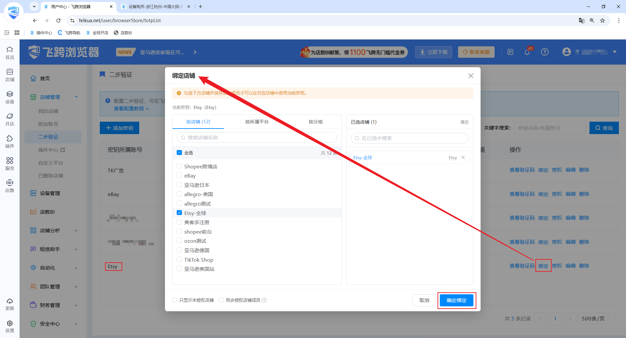
Task: Click the 更新 cloud icon in left rail
Action: 10,304
